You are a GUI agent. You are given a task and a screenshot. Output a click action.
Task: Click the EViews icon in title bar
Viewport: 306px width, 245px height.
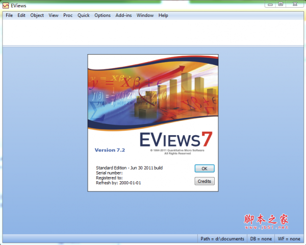[6, 6]
